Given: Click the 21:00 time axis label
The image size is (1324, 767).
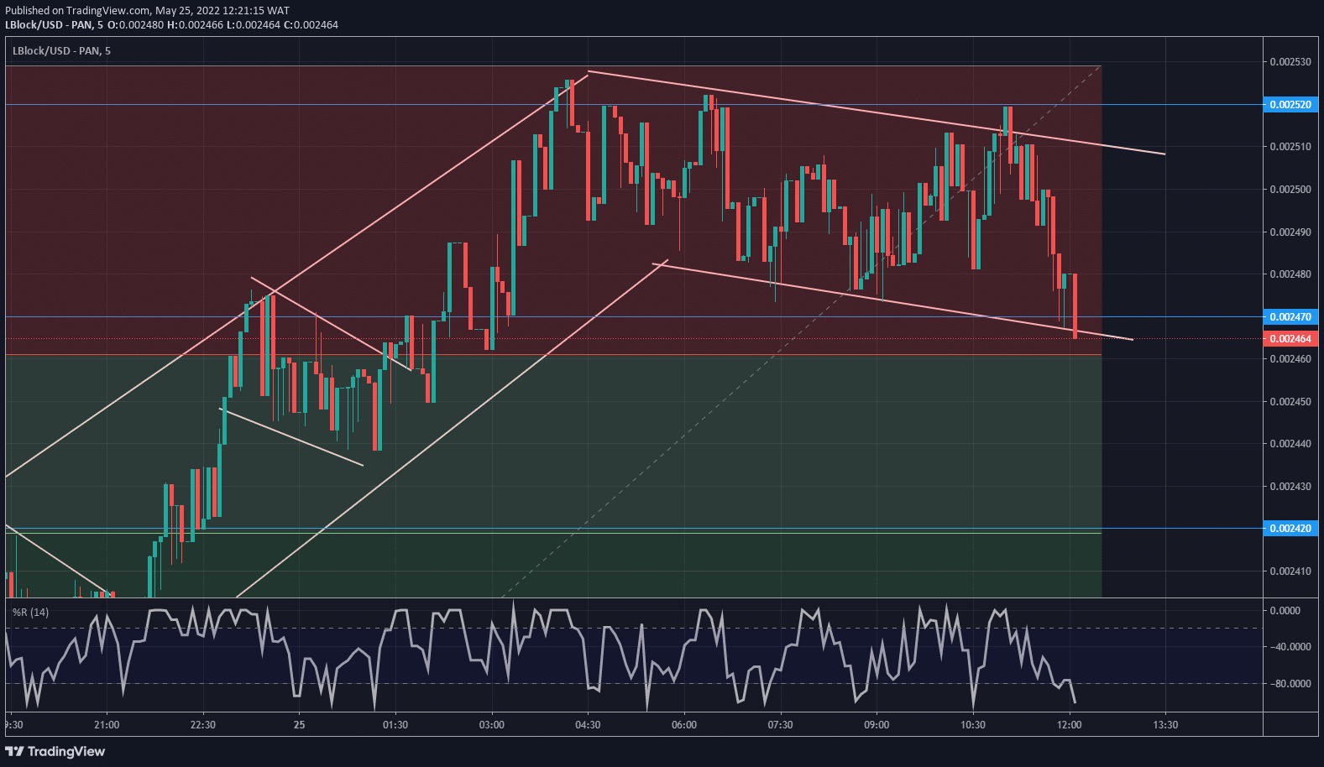Looking at the screenshot, I should [x=107, y=725].
